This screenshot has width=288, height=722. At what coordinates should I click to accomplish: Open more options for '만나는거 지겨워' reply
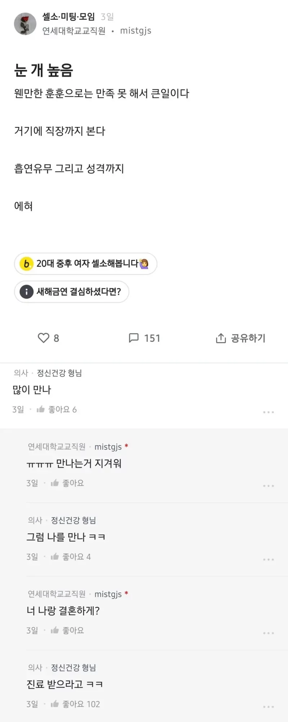pos(269,486)
